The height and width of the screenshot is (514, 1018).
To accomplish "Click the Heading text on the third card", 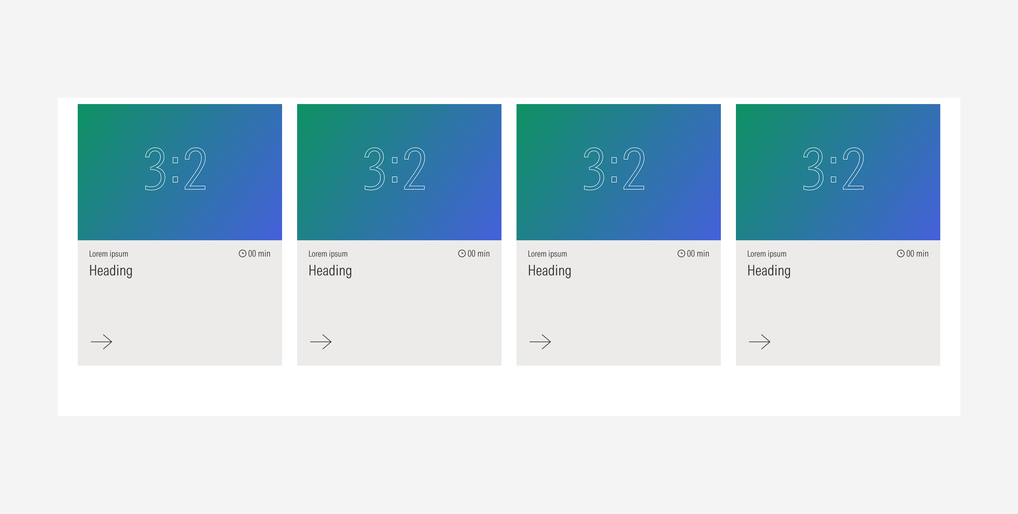I will [x=550, y=271].
